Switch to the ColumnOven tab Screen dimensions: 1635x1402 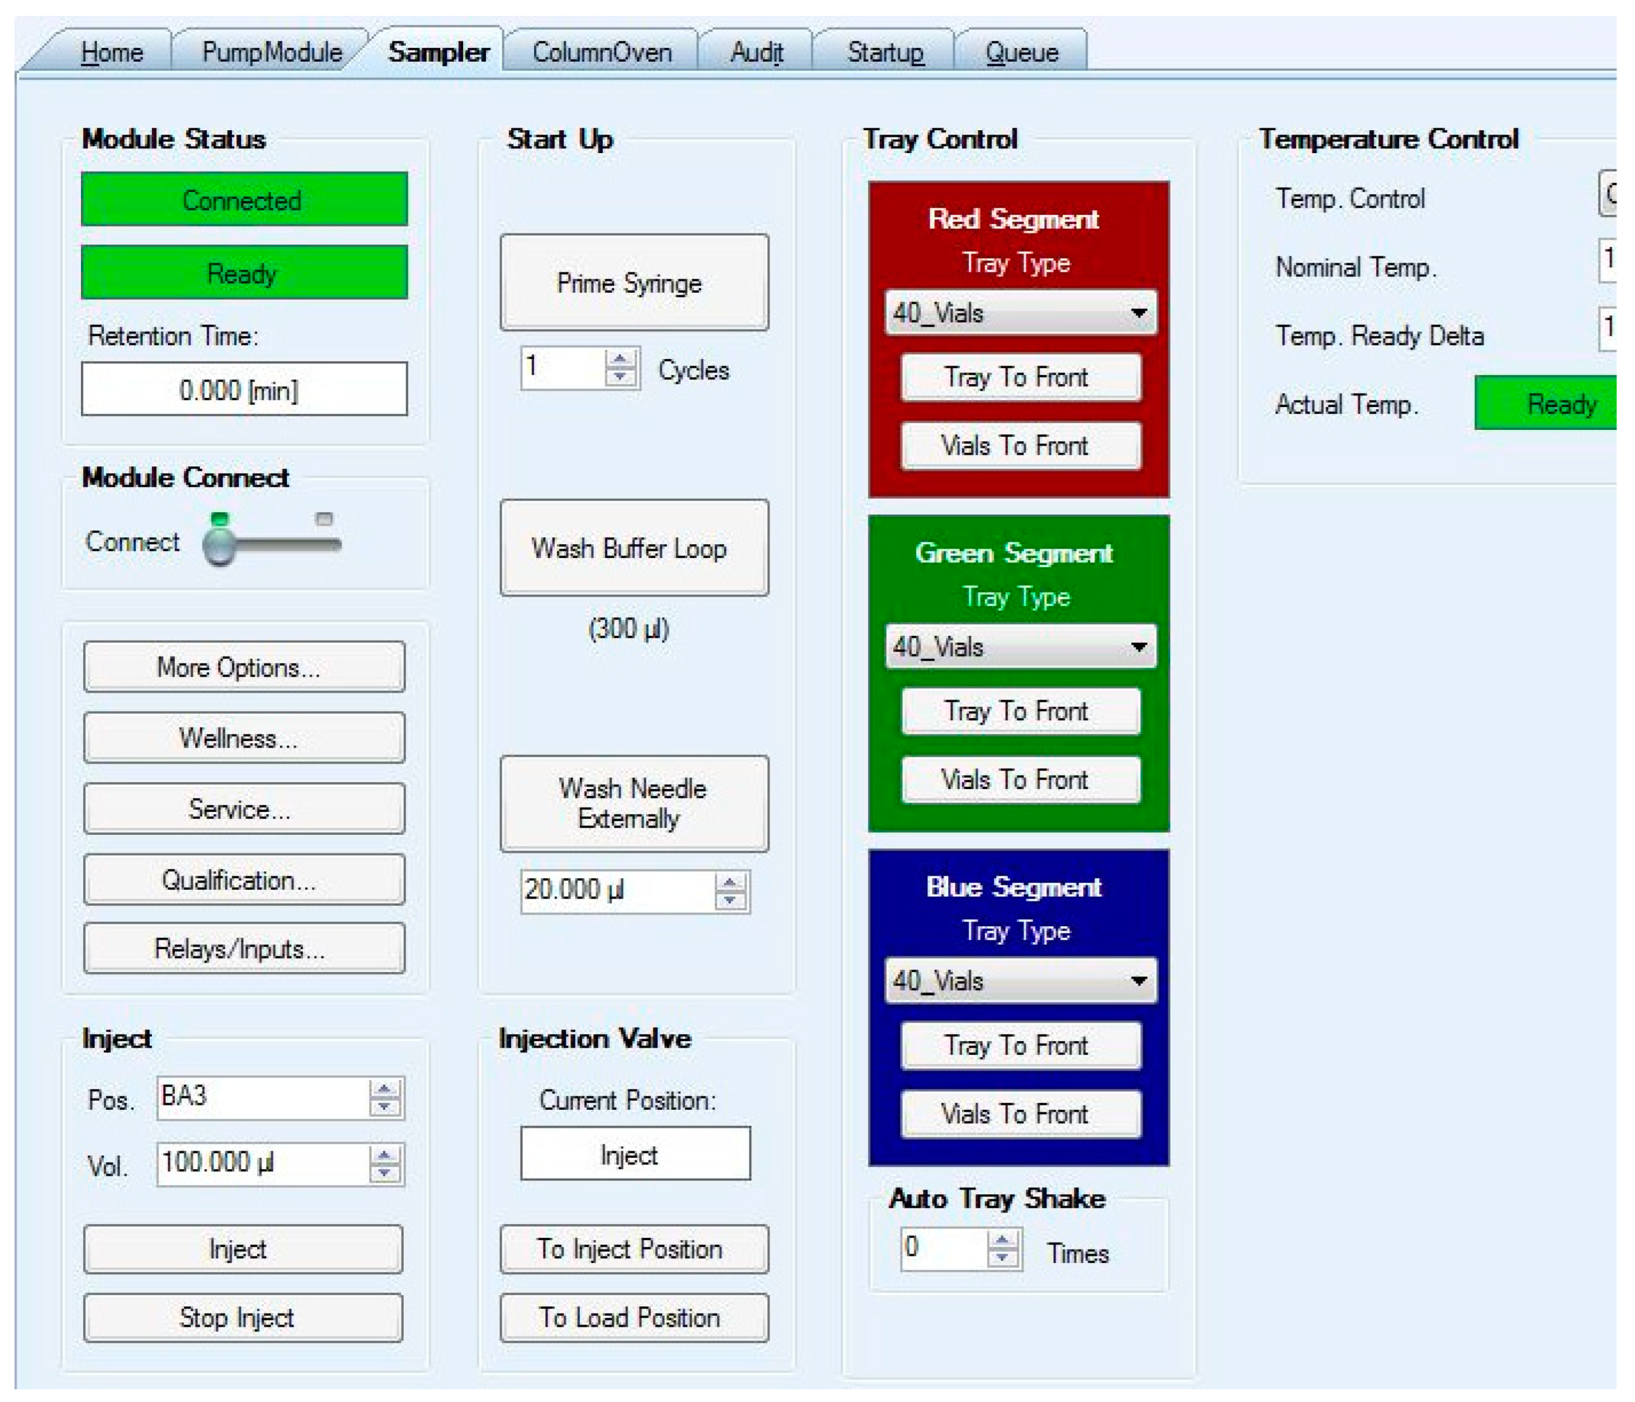[602, 52]
